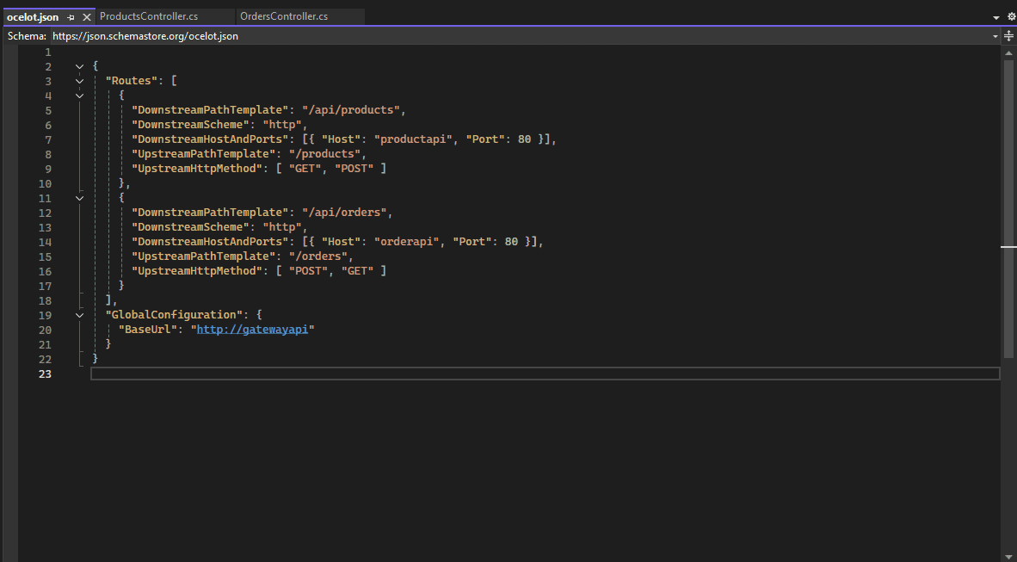Collapse the orders route at line 11
Viewport: 1017px width, 562px height.
click(79, 198)
